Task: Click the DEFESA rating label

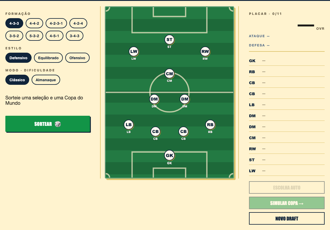Action: tap(257, 45)
